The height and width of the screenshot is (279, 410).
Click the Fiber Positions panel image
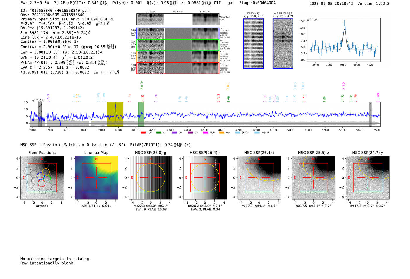coord(42,177)
